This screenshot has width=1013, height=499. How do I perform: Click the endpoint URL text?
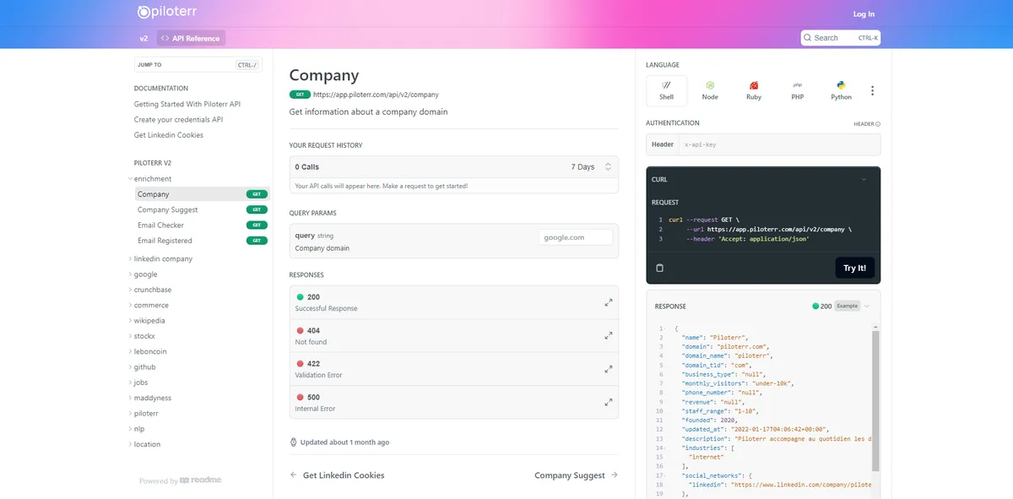[x=376, y=95]
